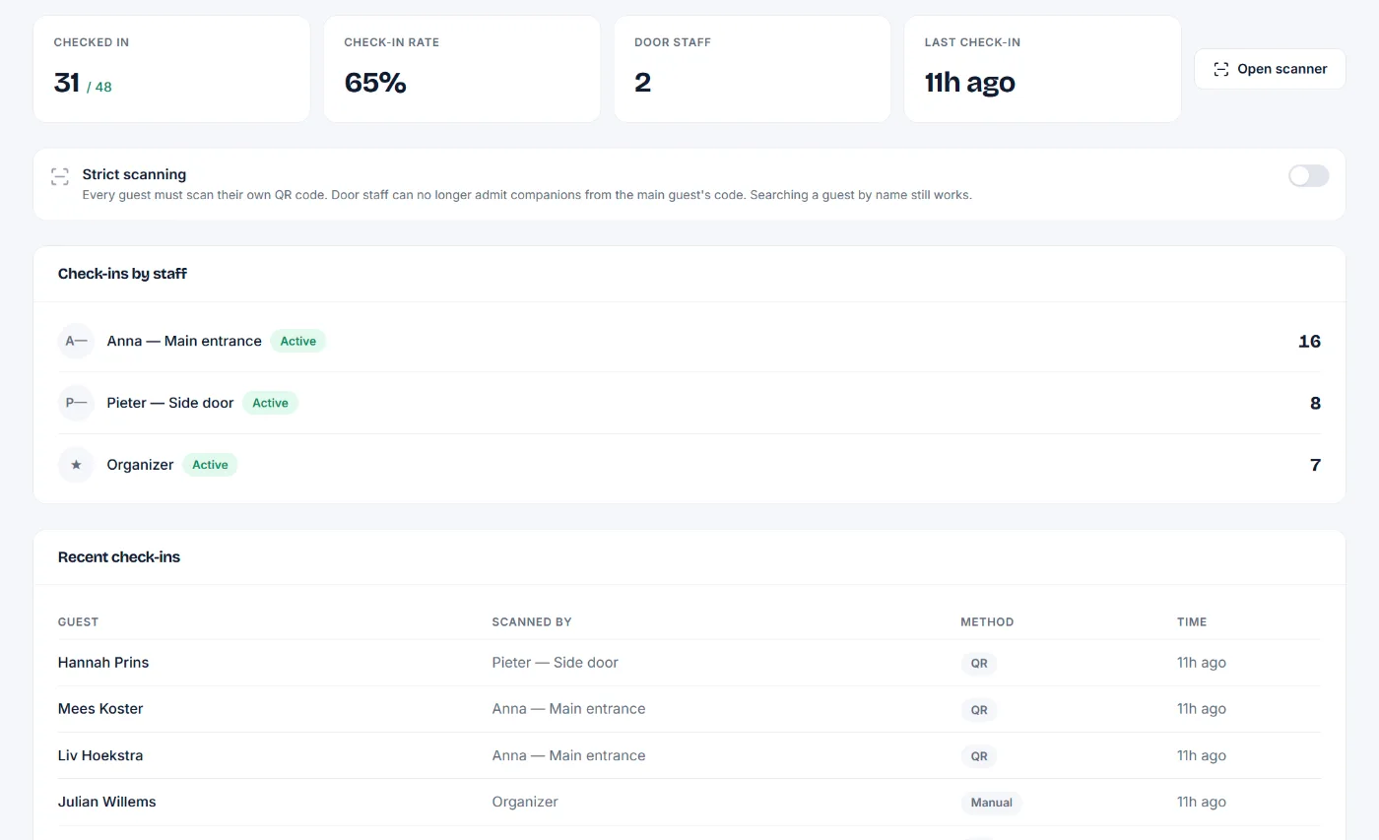
Task: Click Organizer's check-in count 7
Action: coord(1315,466)
